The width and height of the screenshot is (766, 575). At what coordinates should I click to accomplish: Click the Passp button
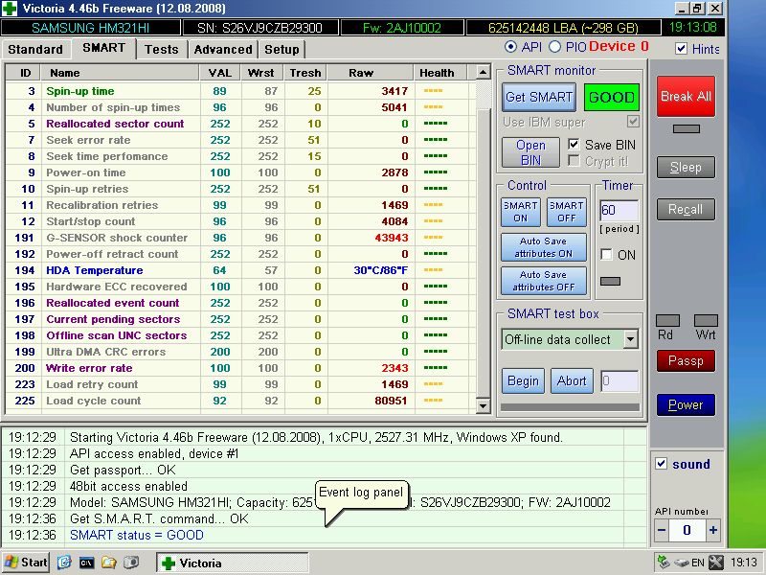[686, 361]
